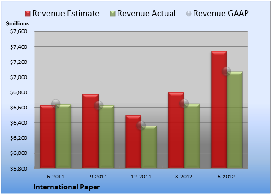This screenshot has width=271, height=194.
Task: Select the red estimate bar for 3-2012
Action: pos(176,130)
